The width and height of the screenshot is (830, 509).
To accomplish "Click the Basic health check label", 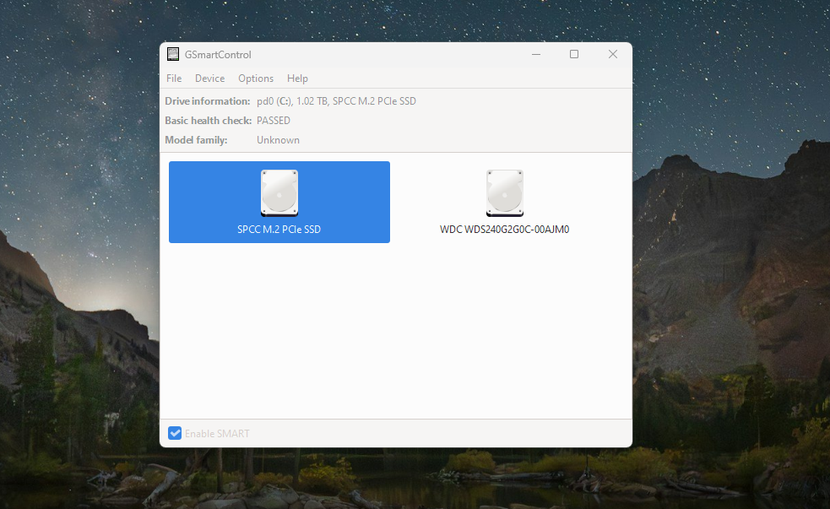I will [x=208, y=121].
